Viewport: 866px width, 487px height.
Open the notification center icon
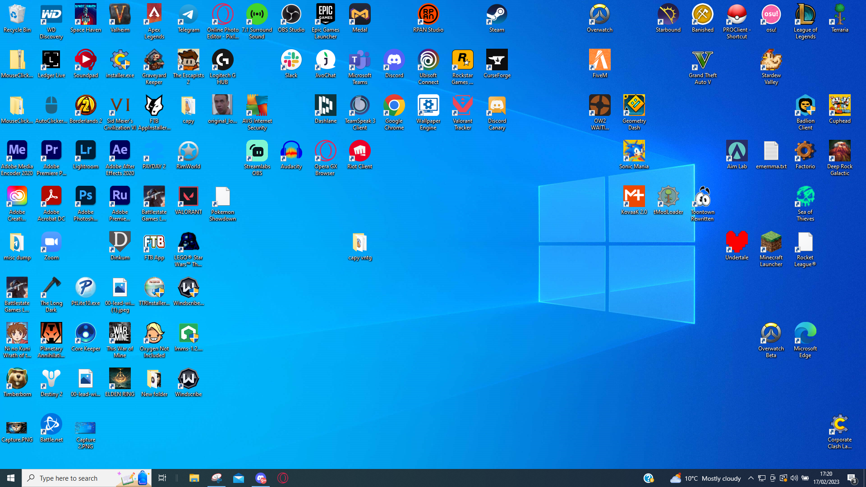pos(852,478)
